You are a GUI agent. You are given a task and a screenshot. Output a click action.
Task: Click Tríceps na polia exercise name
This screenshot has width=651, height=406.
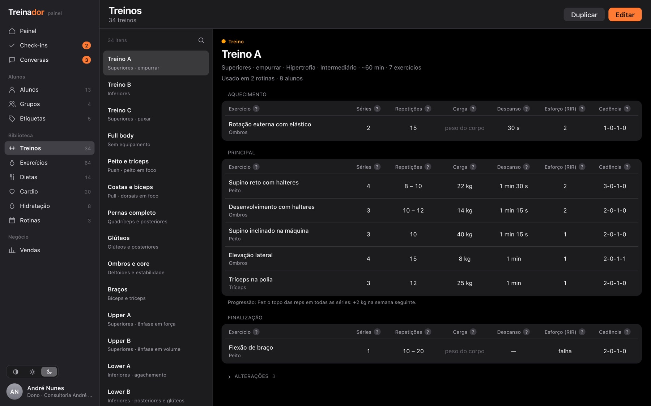pyautogui.click(x=251, y=279)
